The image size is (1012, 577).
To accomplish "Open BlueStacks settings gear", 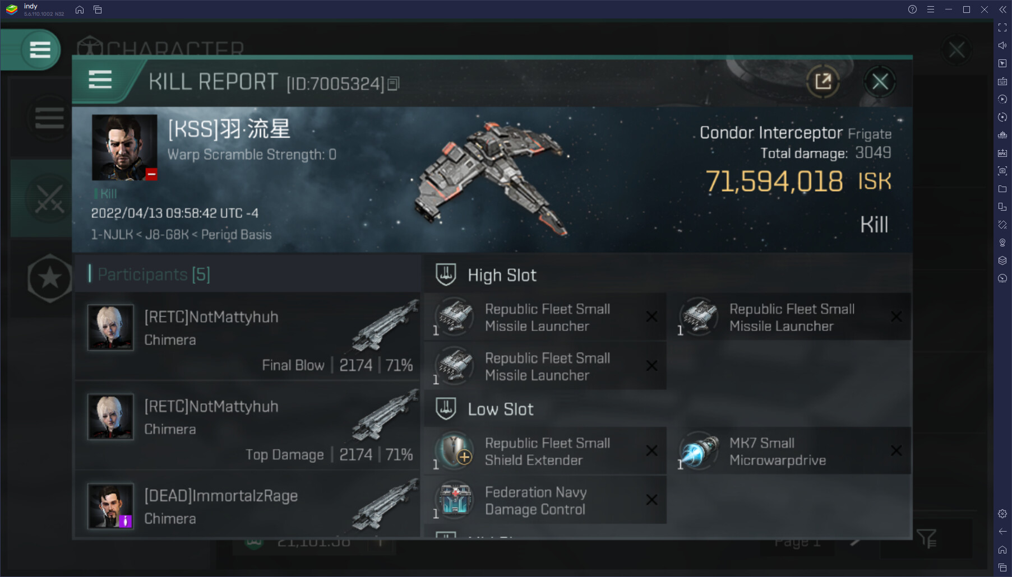I will pyautogui.click(x=1002, y=514).
